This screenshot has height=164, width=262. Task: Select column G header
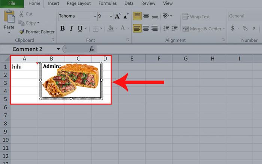coord(186,59)
